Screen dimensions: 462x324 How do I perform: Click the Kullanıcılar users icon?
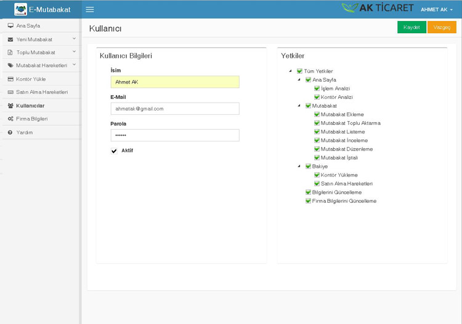[10, 106]
